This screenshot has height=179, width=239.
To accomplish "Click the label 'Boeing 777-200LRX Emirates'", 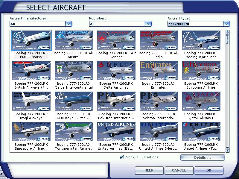I will point(159,86).
